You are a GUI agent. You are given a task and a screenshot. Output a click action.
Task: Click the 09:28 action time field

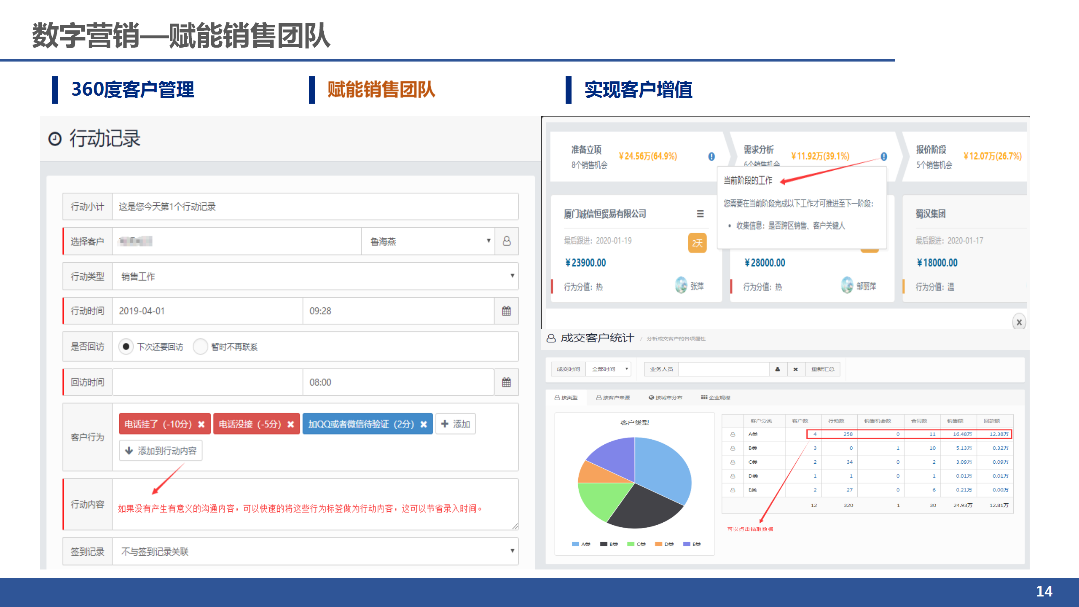(398, 311)
